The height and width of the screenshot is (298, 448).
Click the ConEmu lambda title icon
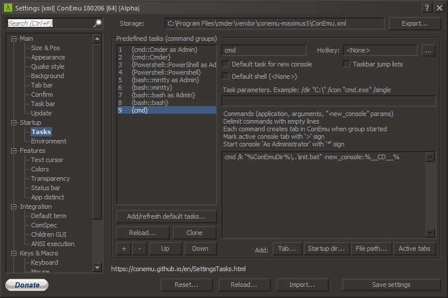coord(8,8)
